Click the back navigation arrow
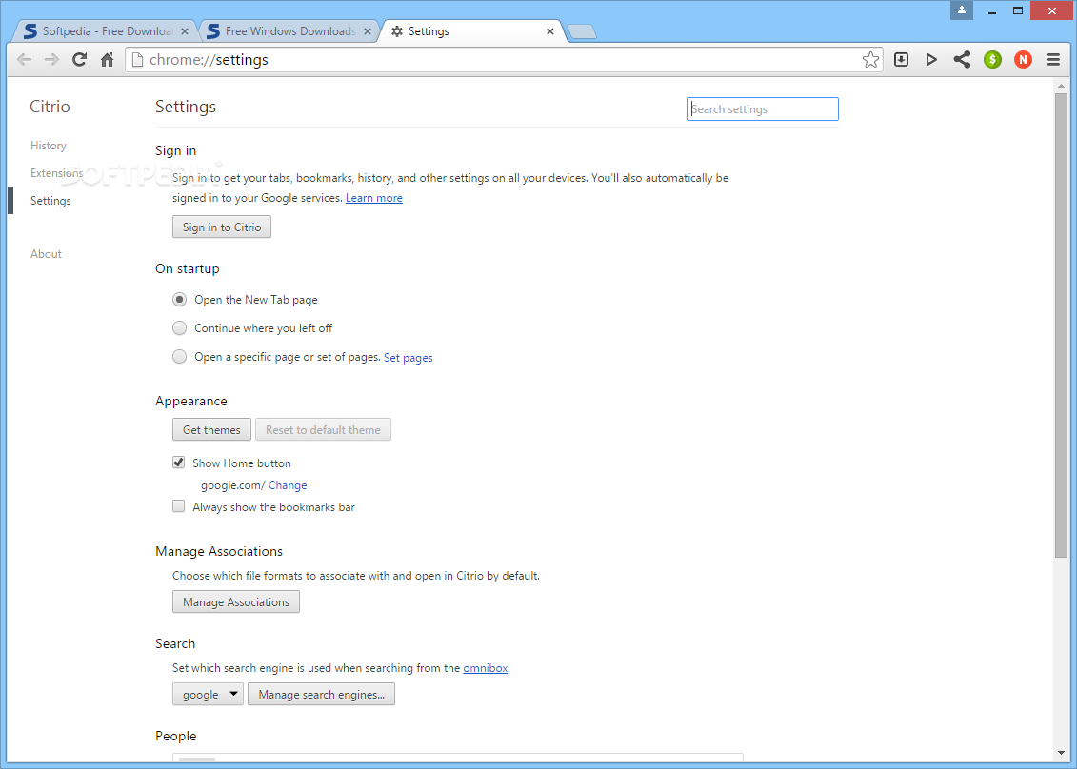 coord(24,60)
